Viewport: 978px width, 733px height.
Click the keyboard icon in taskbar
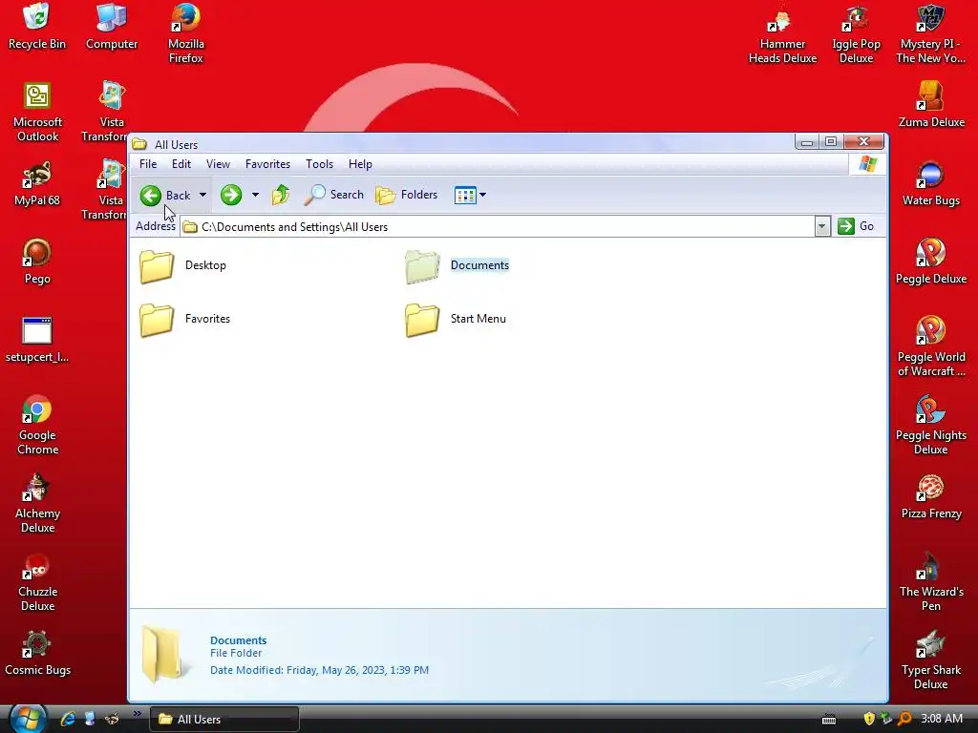point(828,720)
